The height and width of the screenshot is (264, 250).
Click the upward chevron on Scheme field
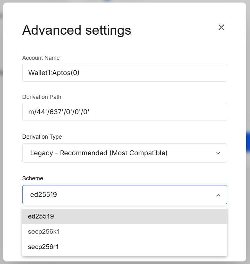point(218,195)
